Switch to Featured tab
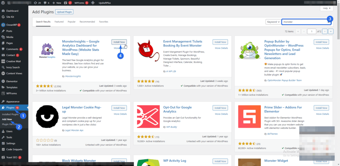This screenshot has height=166, width=340. click(59, 22)
